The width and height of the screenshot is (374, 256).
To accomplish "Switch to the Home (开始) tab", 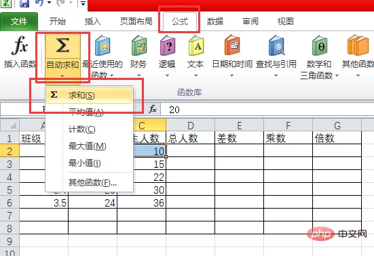I will 57,22.
